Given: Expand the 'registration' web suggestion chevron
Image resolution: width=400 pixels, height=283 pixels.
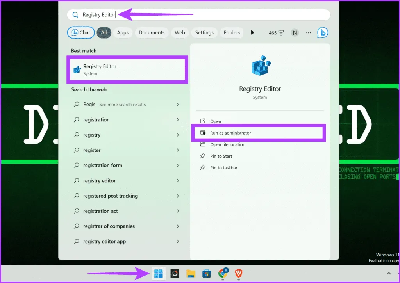Looking at the screenshot, I should click(x=178, y=120).
